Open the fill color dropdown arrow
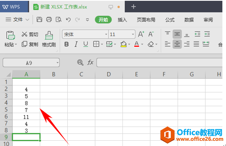The image size is (226, 146). click(129, 44)
